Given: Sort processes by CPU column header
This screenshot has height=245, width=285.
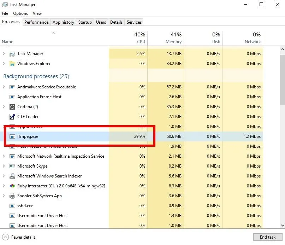Looking at the screenshot, I should pos(128,38).
